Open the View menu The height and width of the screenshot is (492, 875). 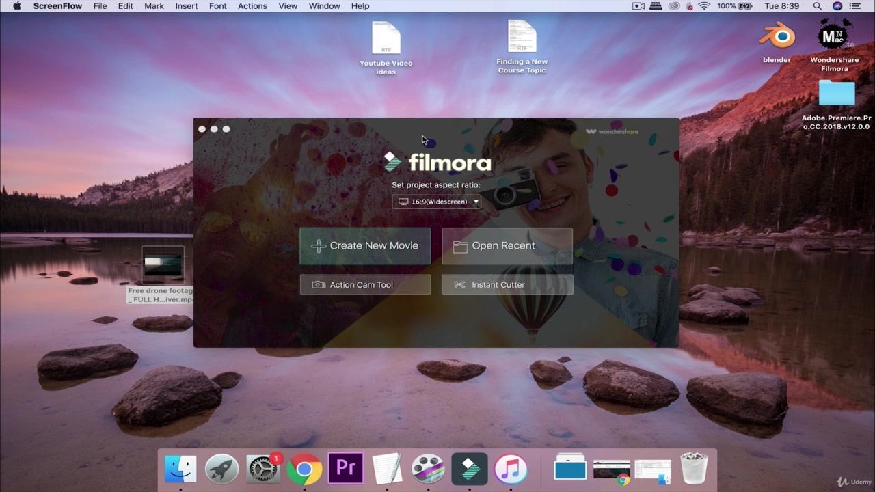pos(288,6)
